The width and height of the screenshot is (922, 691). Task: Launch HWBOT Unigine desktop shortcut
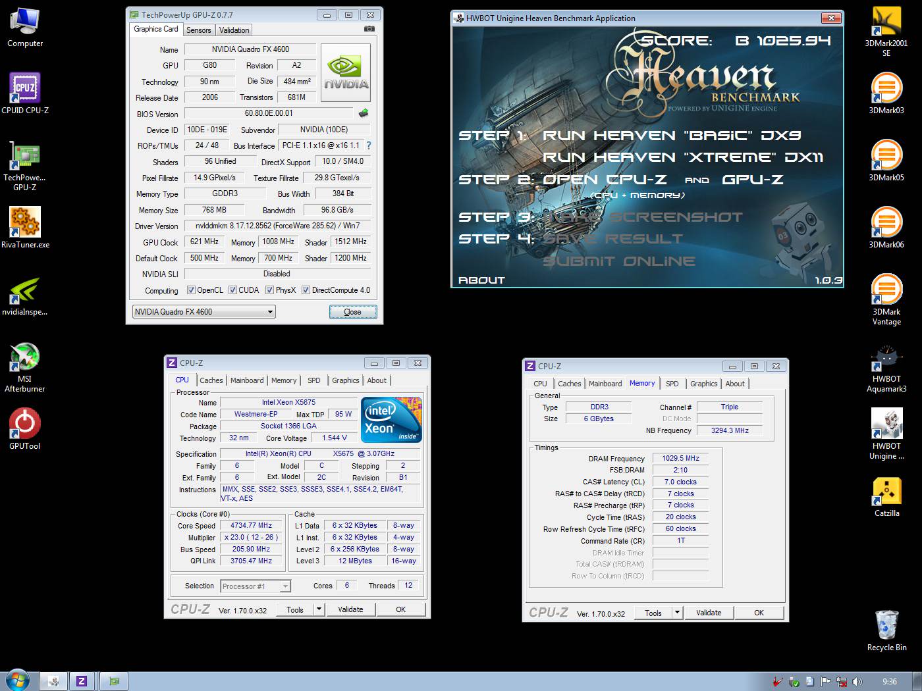pos(886,434)
